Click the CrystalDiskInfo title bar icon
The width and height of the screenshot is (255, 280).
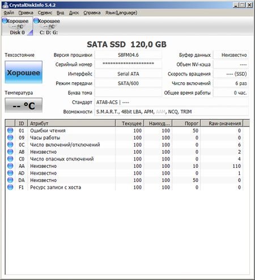5,5
